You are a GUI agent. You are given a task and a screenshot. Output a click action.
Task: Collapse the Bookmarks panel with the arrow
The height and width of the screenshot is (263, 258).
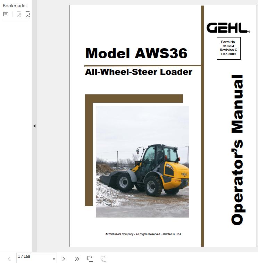click(34, 126)
